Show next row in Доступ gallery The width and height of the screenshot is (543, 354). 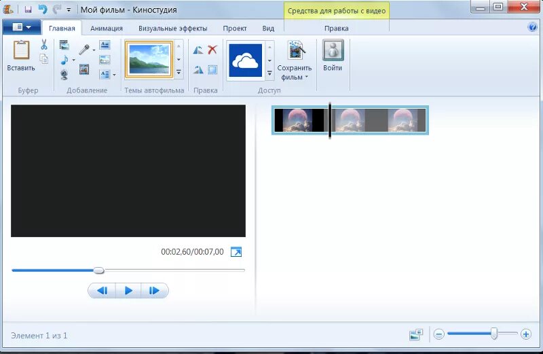[x=269, y=60]
